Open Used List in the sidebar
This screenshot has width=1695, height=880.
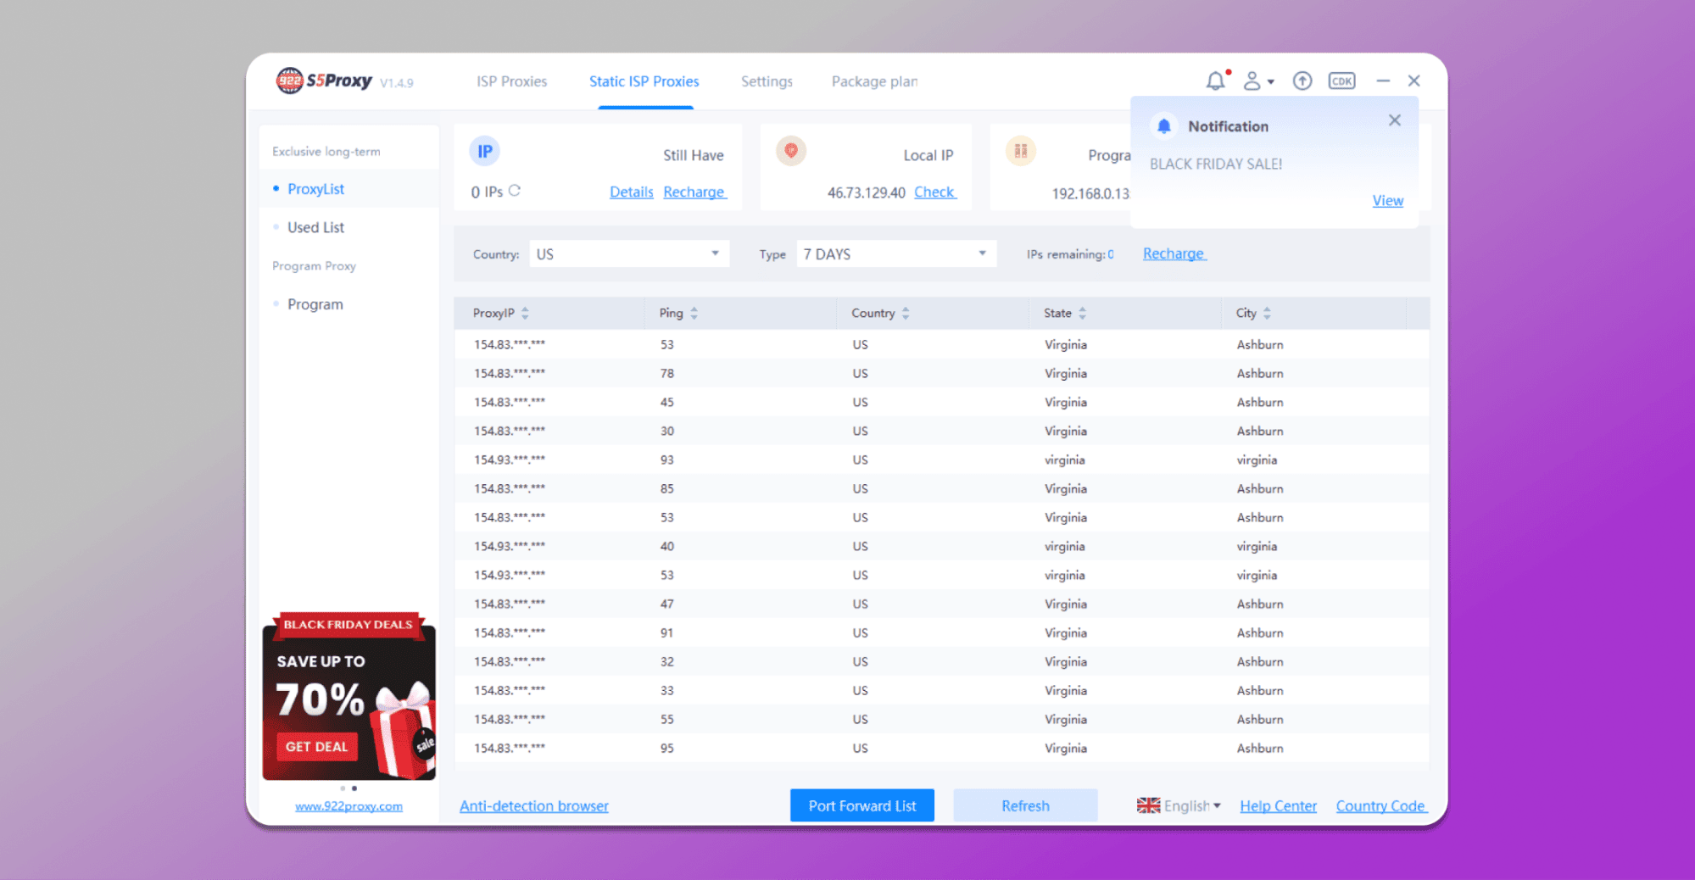[x=315, y=227]
